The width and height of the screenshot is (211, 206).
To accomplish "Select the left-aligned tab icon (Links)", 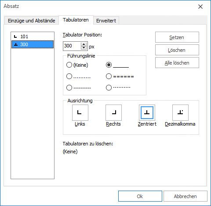I will (x=80, y=112).
